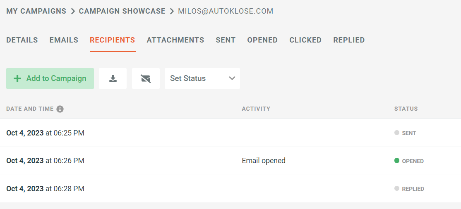Navigate to My Campaigns breadcrumb link

pos(36,11)
